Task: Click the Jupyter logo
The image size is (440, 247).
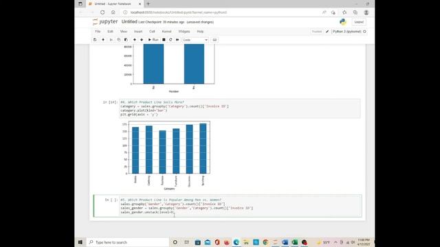Action: click(x=105, y=22)
